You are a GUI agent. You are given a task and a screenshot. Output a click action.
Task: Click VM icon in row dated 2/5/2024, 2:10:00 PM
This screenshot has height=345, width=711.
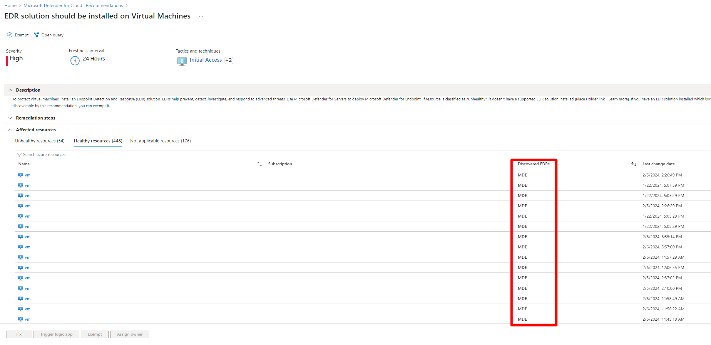[21, 288]
